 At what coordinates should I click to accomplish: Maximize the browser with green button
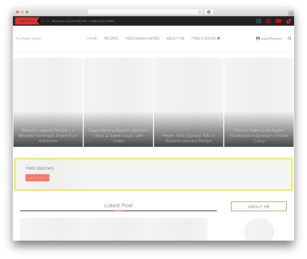(x=27, y=12)
